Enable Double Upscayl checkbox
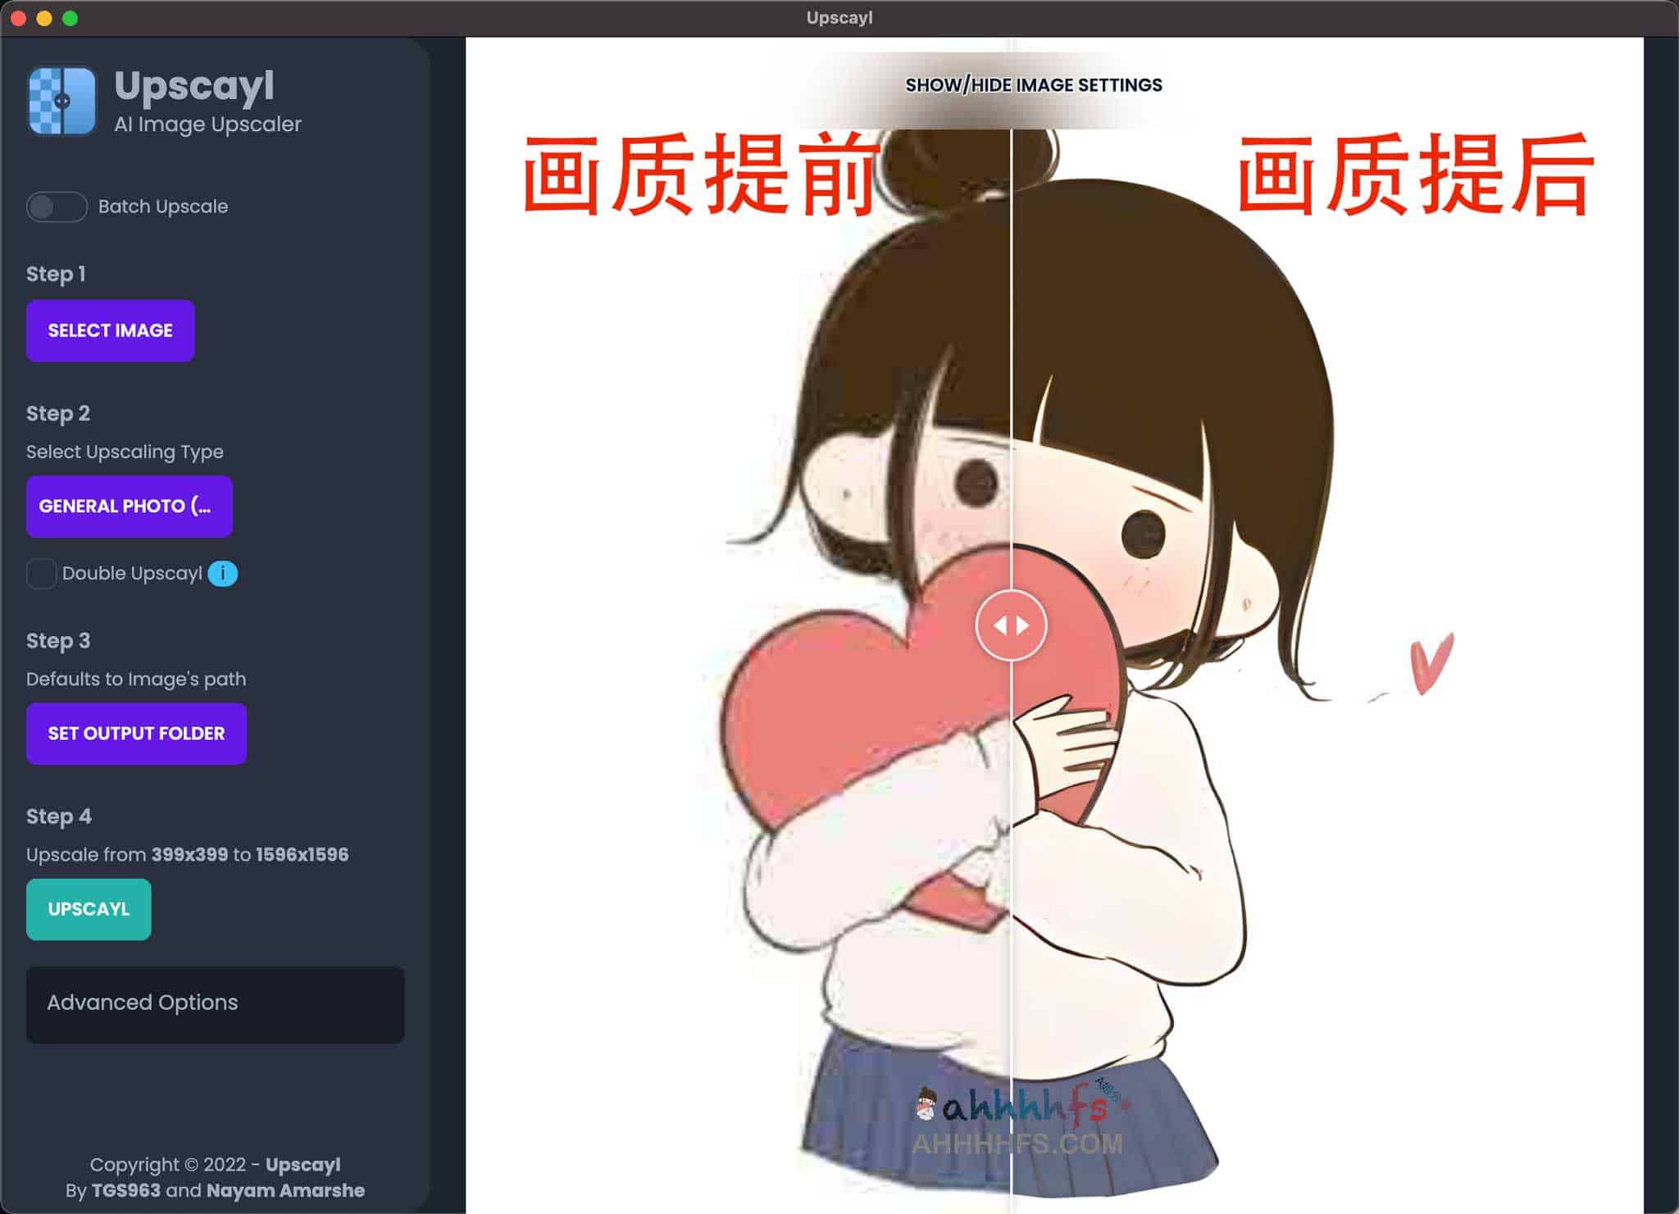 click(x=38, y=574)
